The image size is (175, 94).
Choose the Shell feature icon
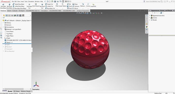coord(69,8)
